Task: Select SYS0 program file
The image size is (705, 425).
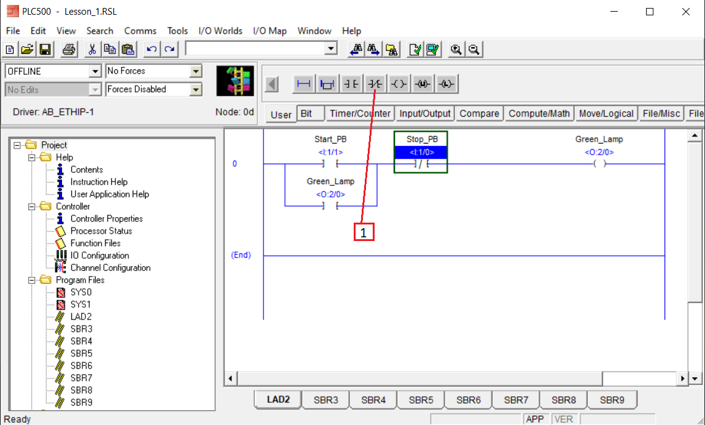Action: coord(81,292)
